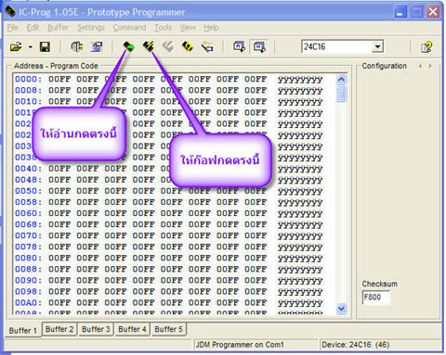
Task: Click the Options icon with pointing hand
Action: tap(97, 46)
